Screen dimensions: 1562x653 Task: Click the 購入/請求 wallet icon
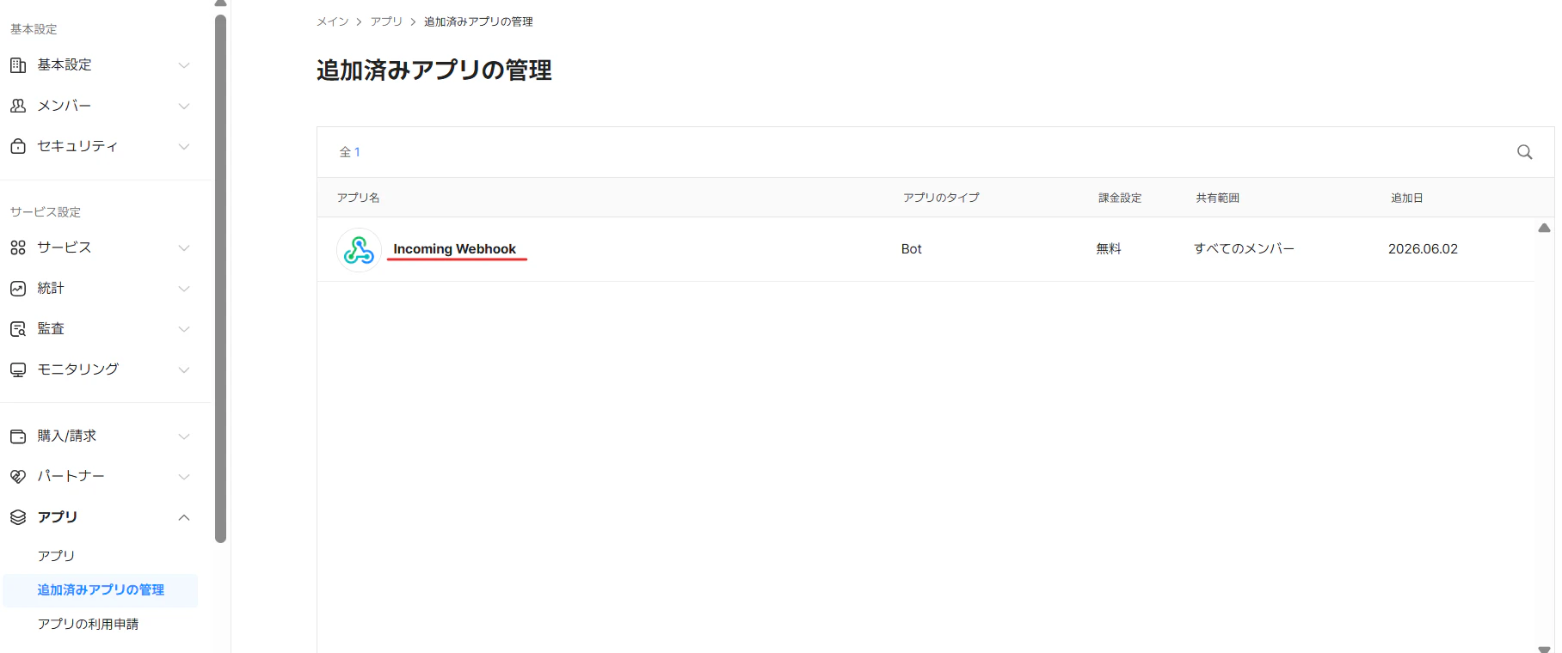pyautogui.click(x=18, y=436)
